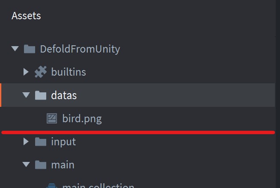Click the main folder icon

tap(41, 165)
